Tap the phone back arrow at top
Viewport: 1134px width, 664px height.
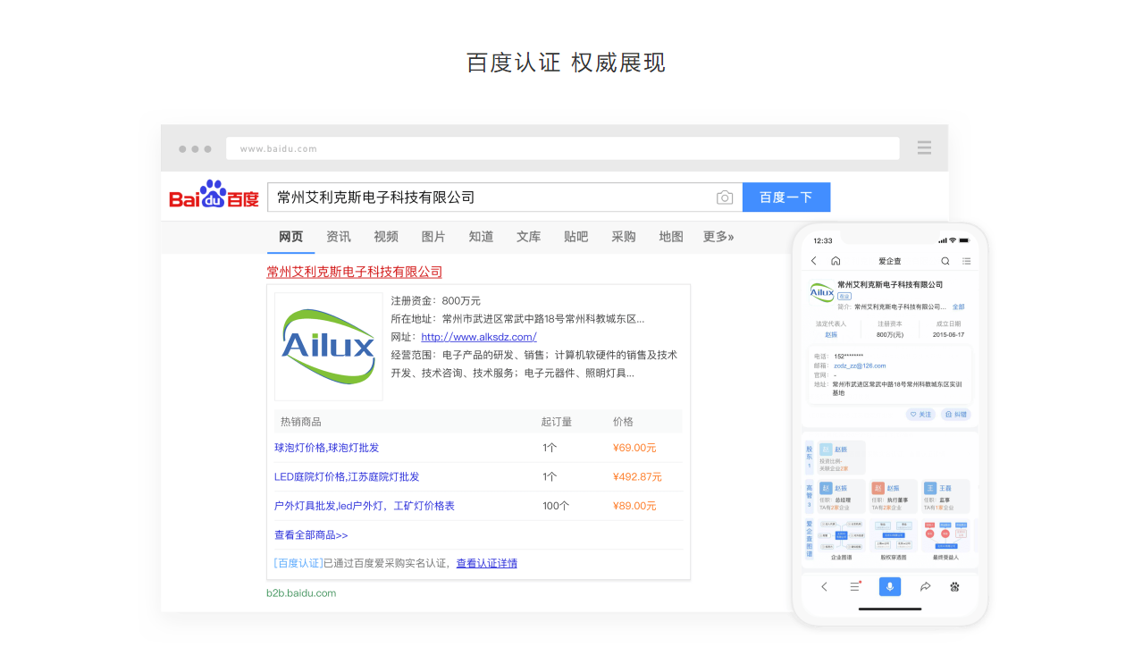[x=814, y=261]
